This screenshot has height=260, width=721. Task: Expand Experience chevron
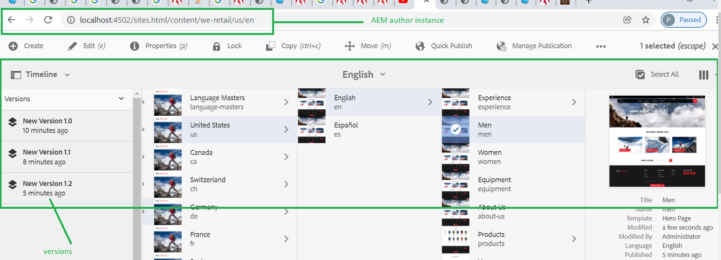(x=574, y=102)
